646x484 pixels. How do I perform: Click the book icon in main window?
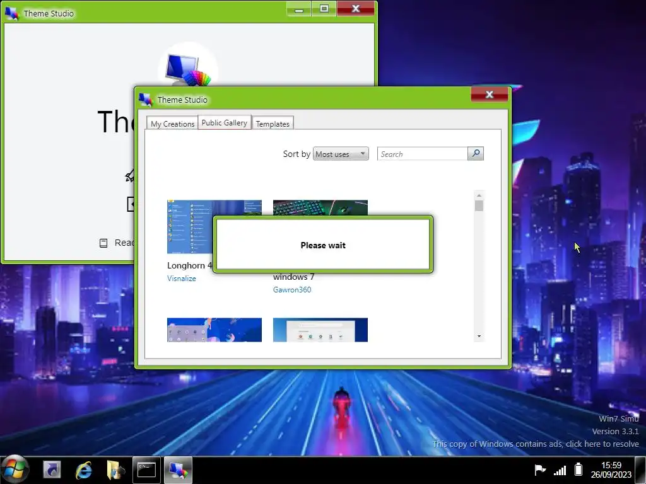103,243
